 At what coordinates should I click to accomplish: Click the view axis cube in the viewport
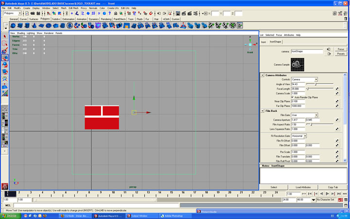click(250, 44)
